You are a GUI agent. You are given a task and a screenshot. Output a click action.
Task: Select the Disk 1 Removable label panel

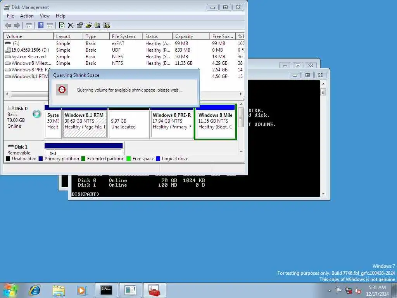[x=24, y=148]
